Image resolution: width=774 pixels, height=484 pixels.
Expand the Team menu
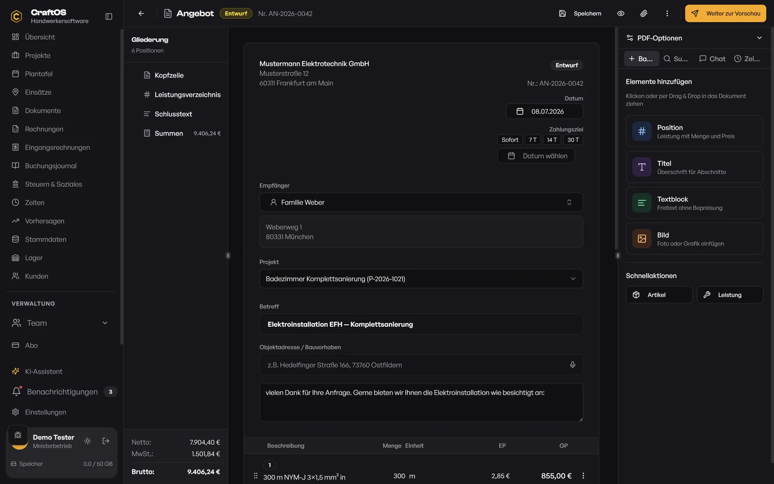point(60,323)
